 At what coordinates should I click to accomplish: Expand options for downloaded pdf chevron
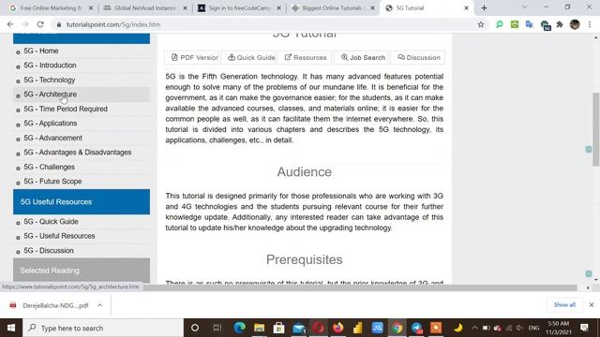click(99, 305)
